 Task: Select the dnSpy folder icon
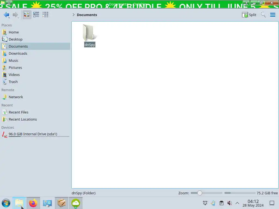pyautogui.click(x=89, y=33)
